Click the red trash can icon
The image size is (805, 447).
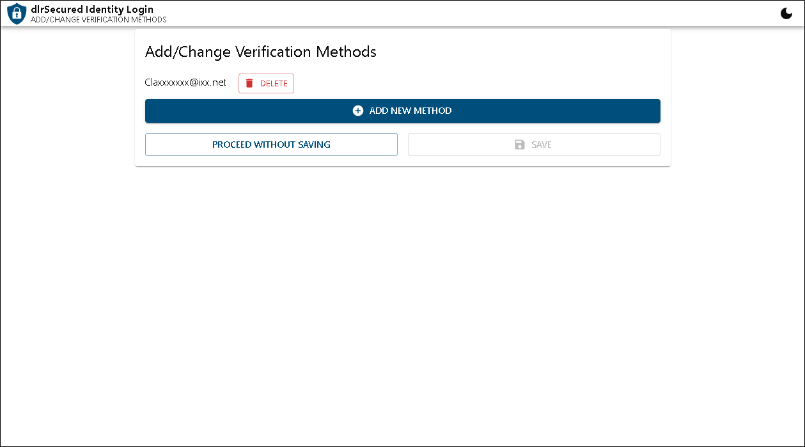[249, 83]
